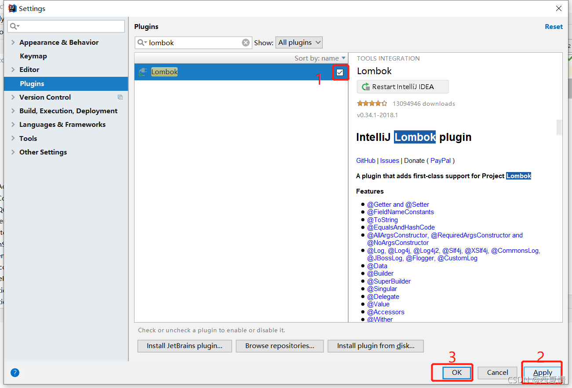Open the @Value feature link
Image resolution: width=572 pixels, height=388 pixels.
pyautogui.click(x=379, y=304)
